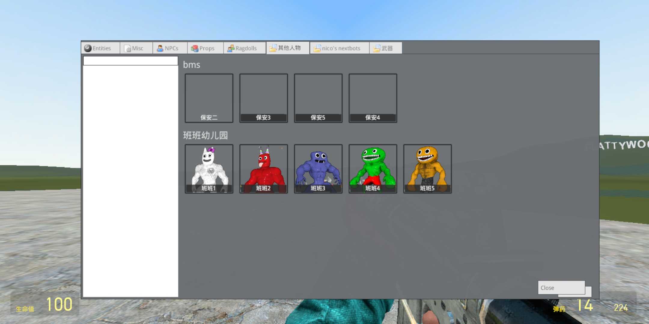Click the bms category heading
Image resolution: width=649 pixels, height=324 pixels.
click(x=192, y=65)
